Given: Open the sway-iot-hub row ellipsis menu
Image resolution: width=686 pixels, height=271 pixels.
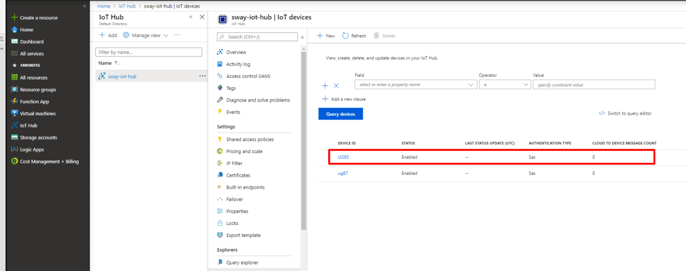Looking at the screenshot, I should [202, 76].
